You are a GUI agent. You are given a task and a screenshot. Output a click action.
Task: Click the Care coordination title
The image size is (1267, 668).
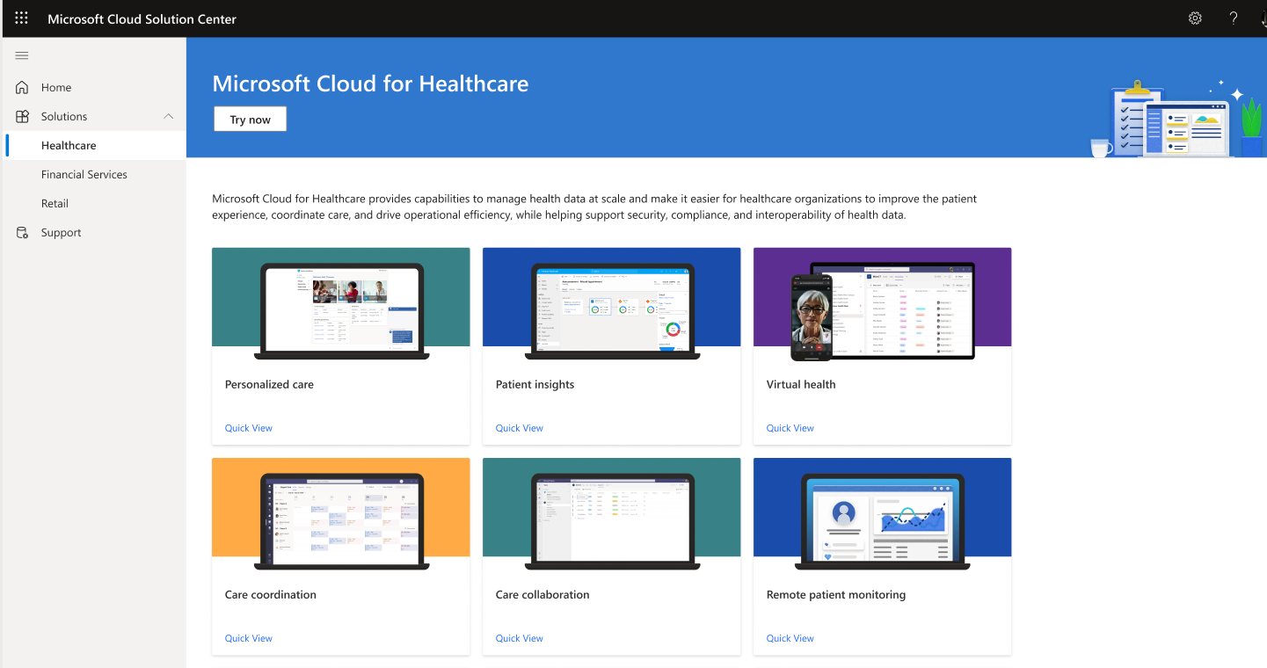(x=271, y=594)
